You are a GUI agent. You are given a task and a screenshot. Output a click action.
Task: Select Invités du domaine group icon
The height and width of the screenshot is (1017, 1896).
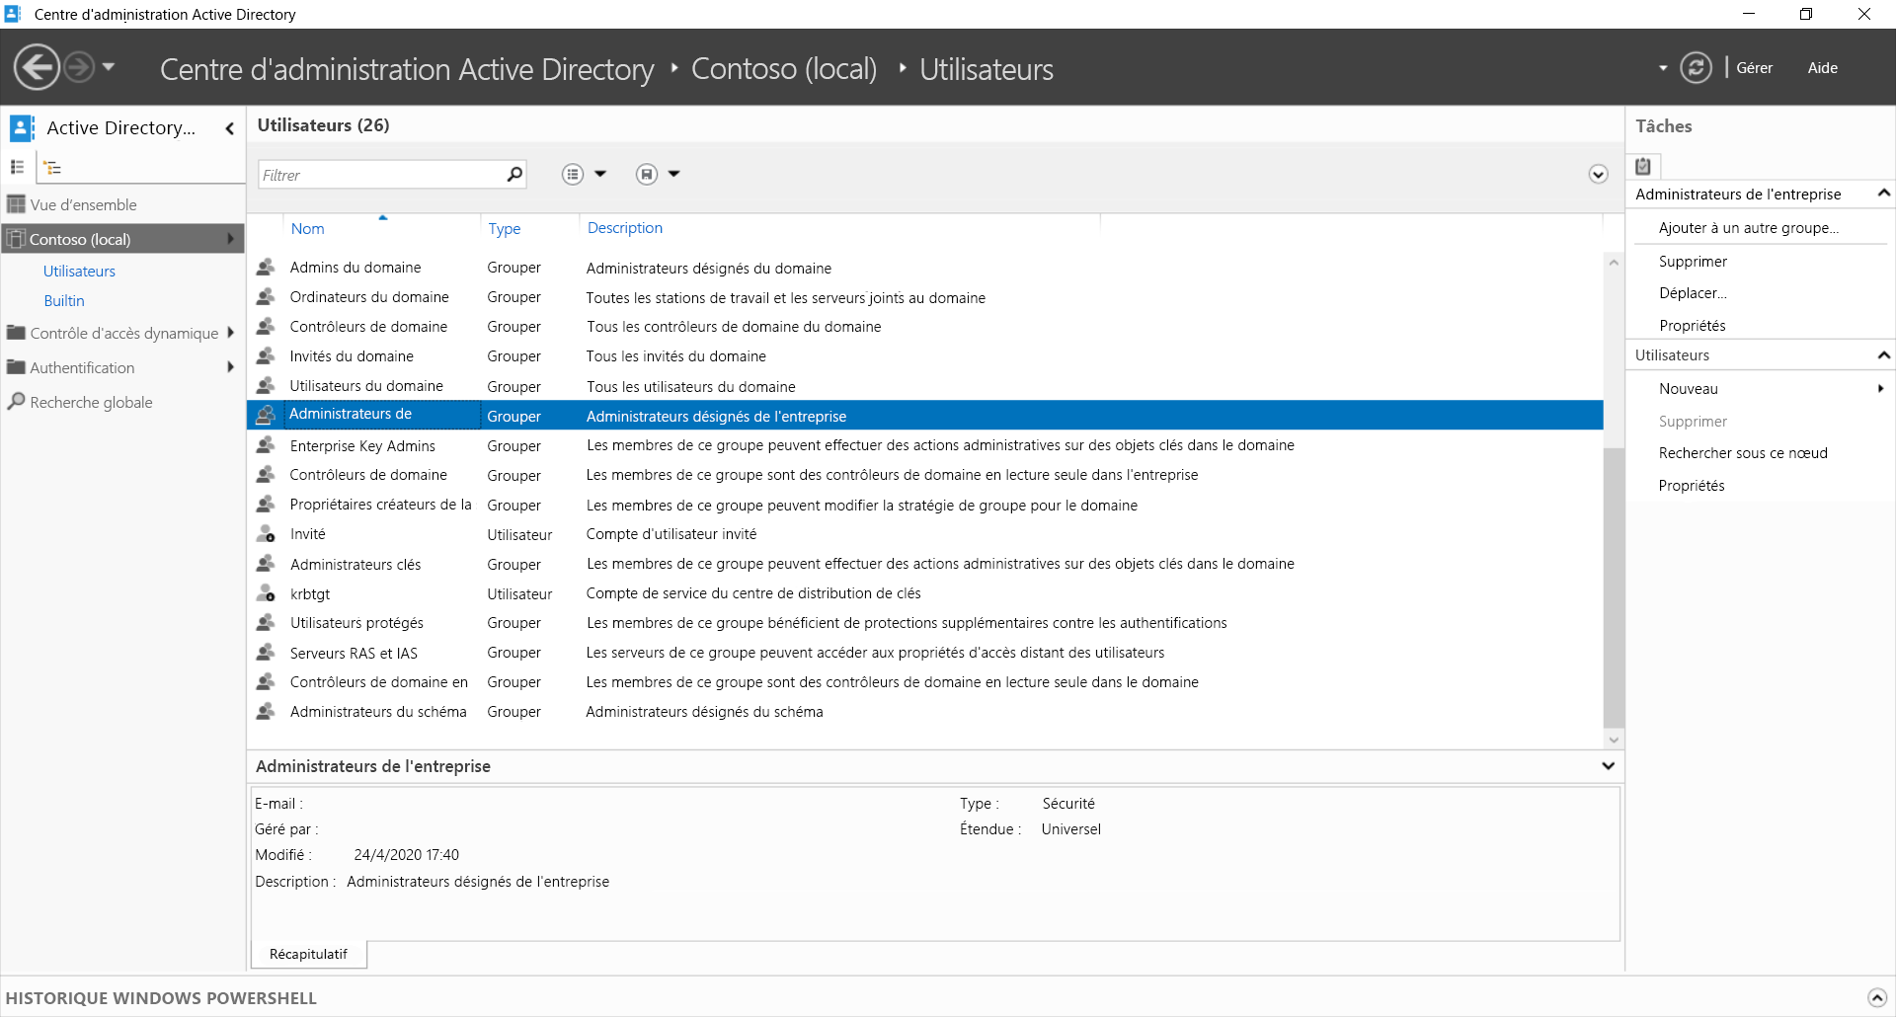point(266,356)
